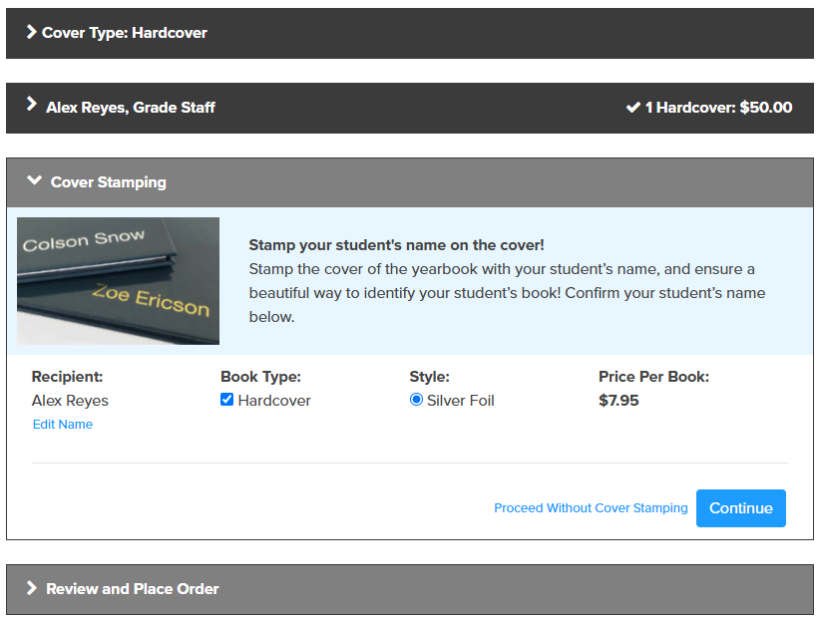Click the Price Per Book: label
The height and width of the screenshot is (619, 820).
coord(653,377)
